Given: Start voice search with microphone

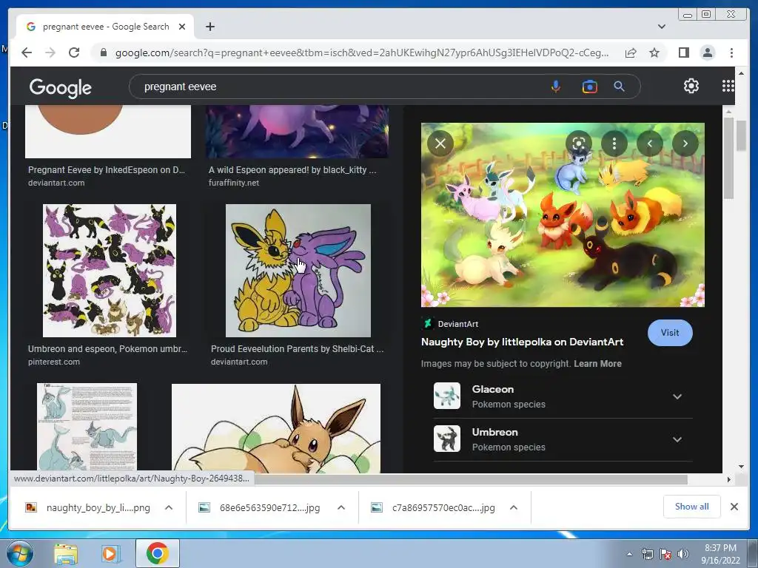Looking at the screenshot, I should point(556,87).
